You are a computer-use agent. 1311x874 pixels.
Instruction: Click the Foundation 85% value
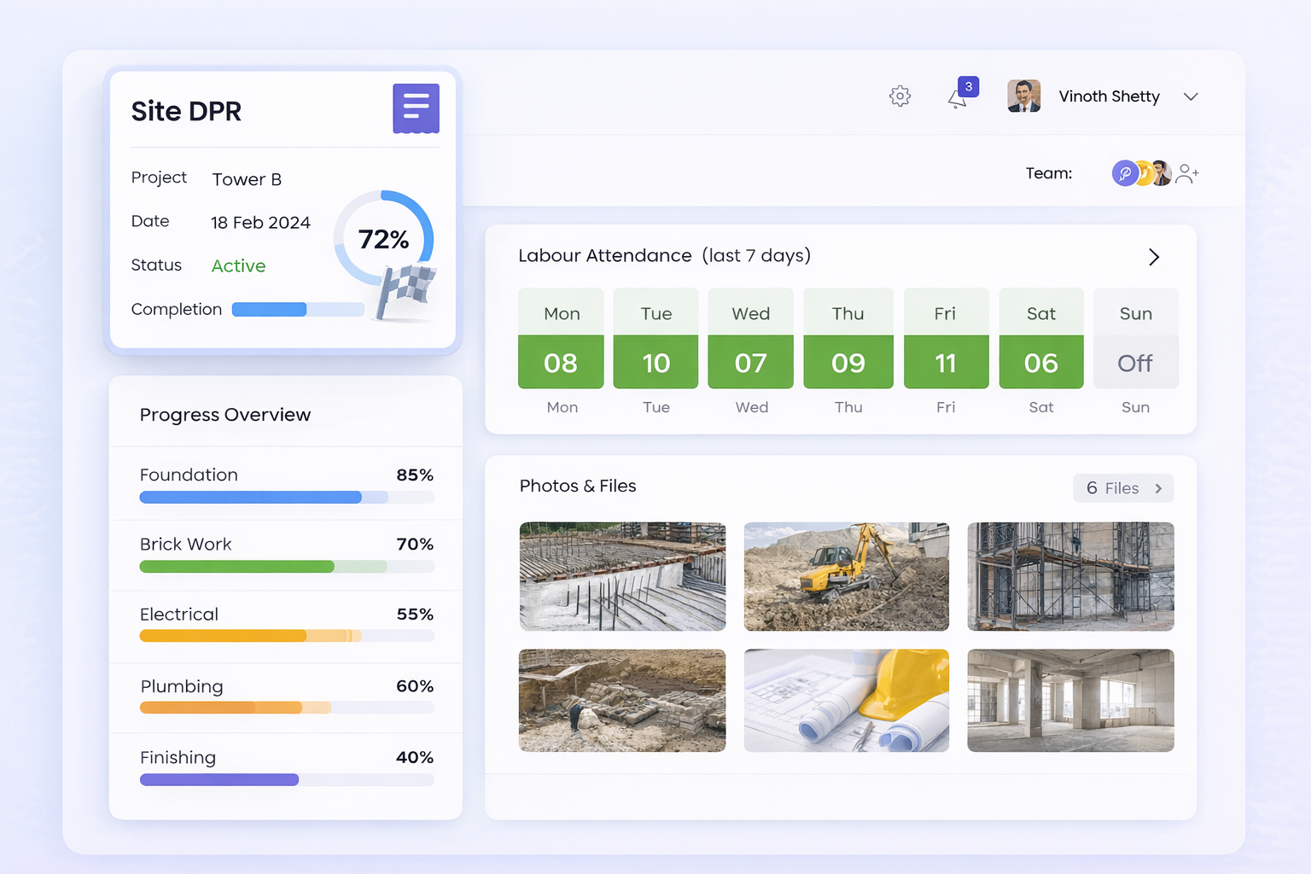coord(415,475)
